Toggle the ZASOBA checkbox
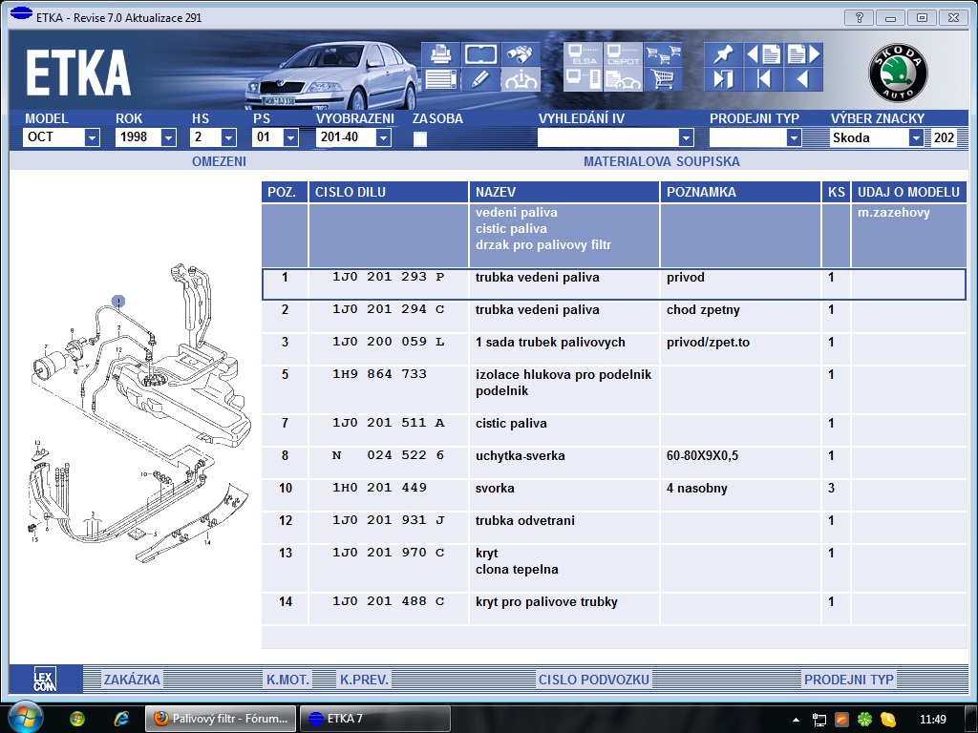This screenshot has width=978, height=733. pos(420,138)
